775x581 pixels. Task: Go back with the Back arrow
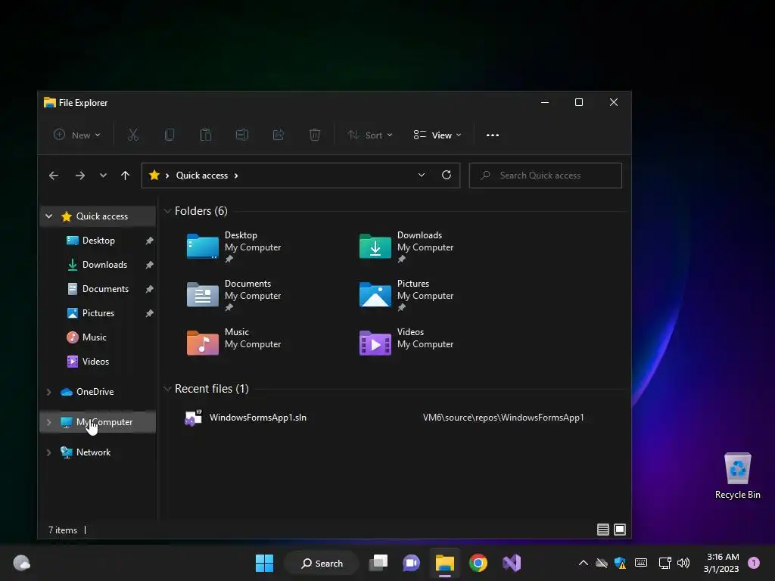(x=54, y=176)
